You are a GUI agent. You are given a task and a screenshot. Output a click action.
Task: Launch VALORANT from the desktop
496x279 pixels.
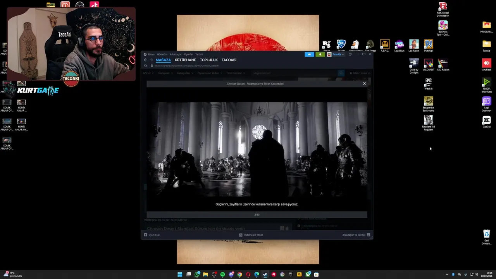(428, 65)
